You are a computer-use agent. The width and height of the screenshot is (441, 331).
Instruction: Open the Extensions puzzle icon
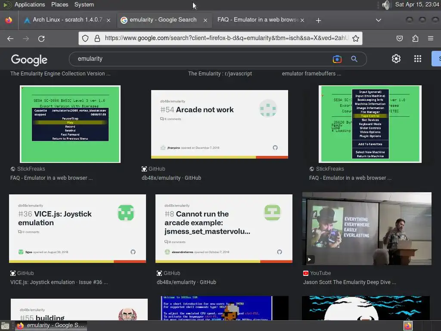coord(415,38)
